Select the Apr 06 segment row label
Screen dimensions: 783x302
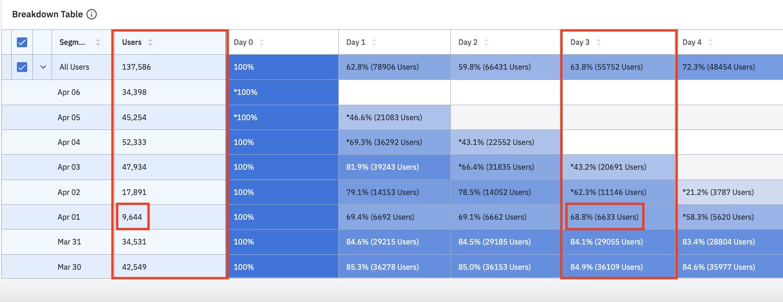tap(69, 93)
